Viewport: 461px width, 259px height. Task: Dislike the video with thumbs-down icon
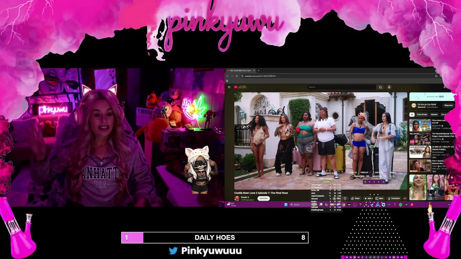(345, 199)
